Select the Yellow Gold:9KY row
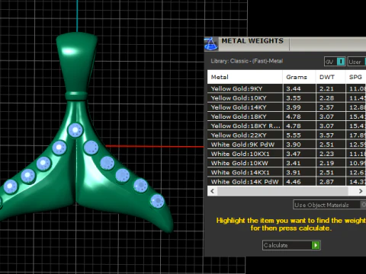The image size is (366, 274). [x=287, y=88]
